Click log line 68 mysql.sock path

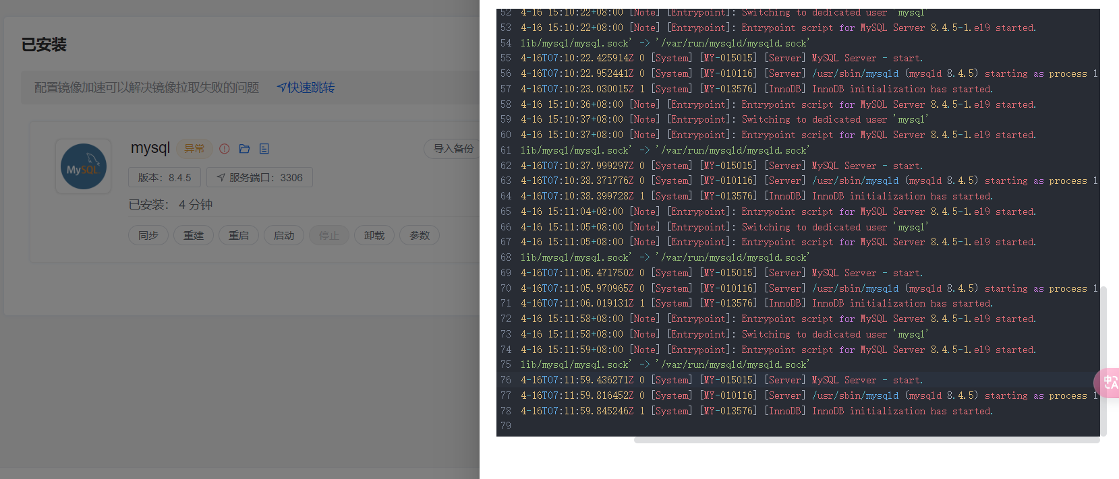(665, 257)
